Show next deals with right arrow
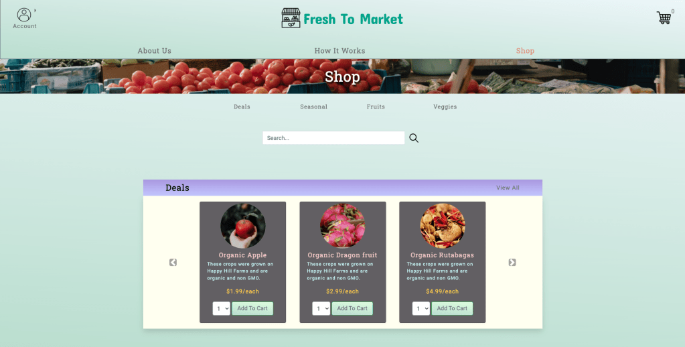 pyautogui.click(x=512, y=262)
